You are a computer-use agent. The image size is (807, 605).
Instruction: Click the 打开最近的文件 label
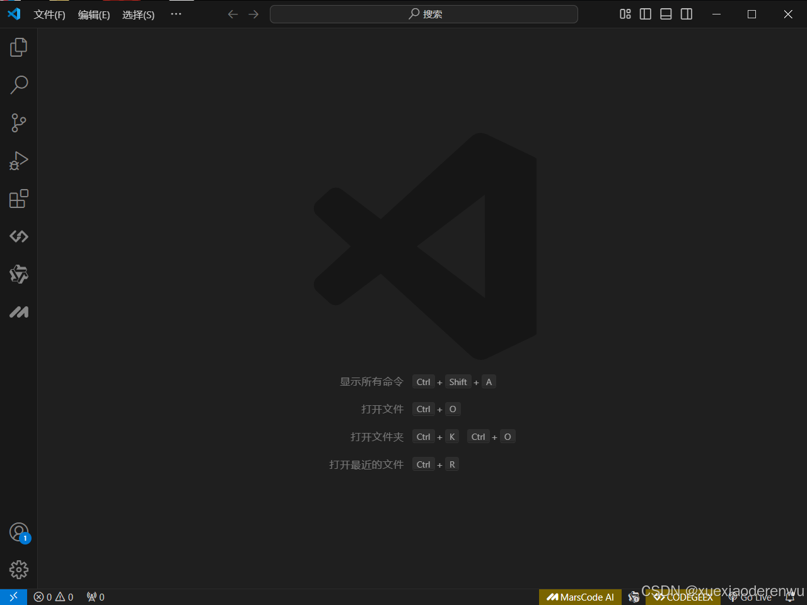point(366,465)
